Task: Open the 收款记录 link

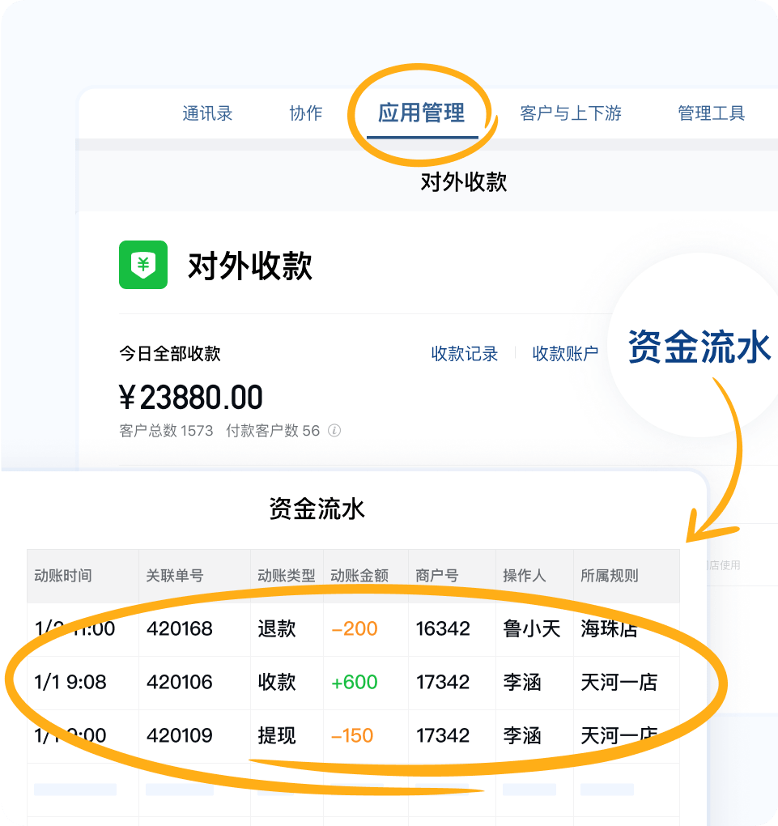Action: [464, 354]
